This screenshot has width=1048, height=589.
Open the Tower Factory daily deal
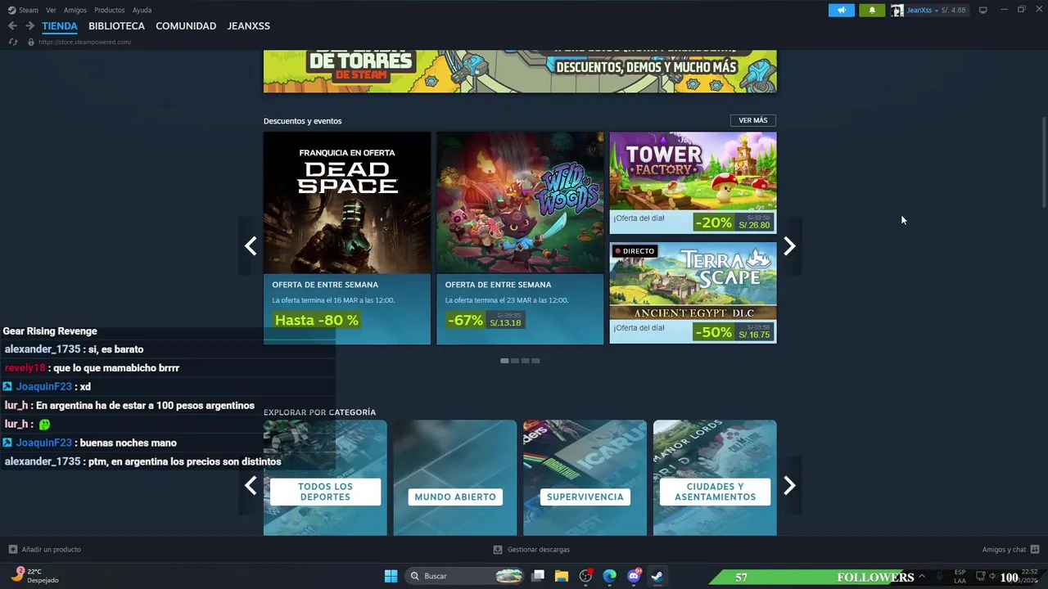point(693,183)
